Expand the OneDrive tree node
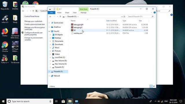 click(x=49, y=27)
